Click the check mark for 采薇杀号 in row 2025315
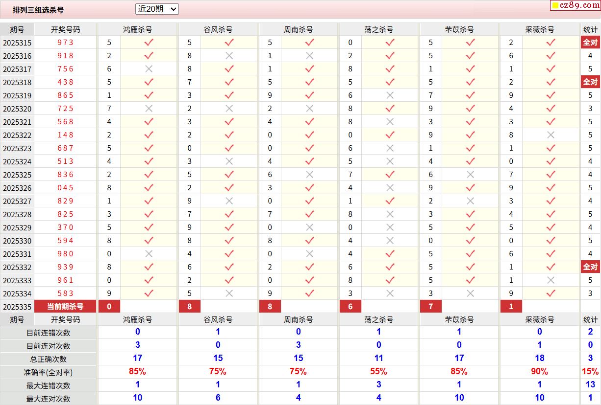This screenshot has height=405, width=601. point(551,43)
